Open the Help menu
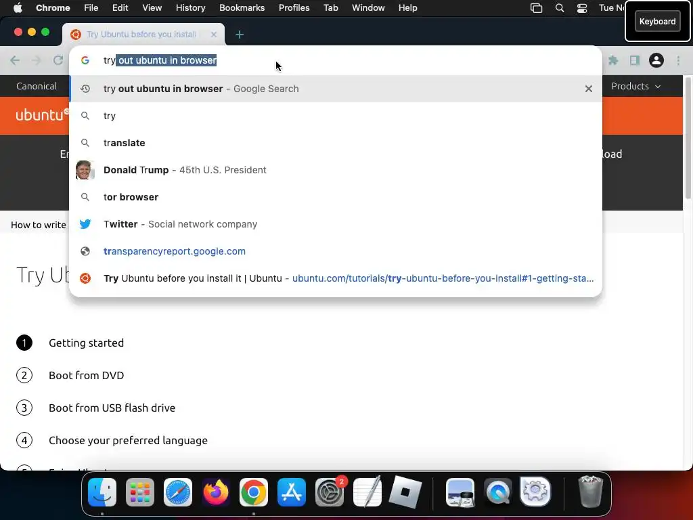 (x=407, y=7)
